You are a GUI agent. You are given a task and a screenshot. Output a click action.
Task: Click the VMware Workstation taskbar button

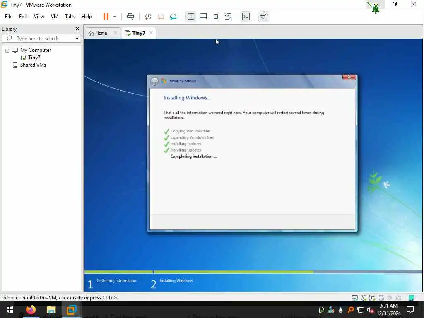[71, 310]
